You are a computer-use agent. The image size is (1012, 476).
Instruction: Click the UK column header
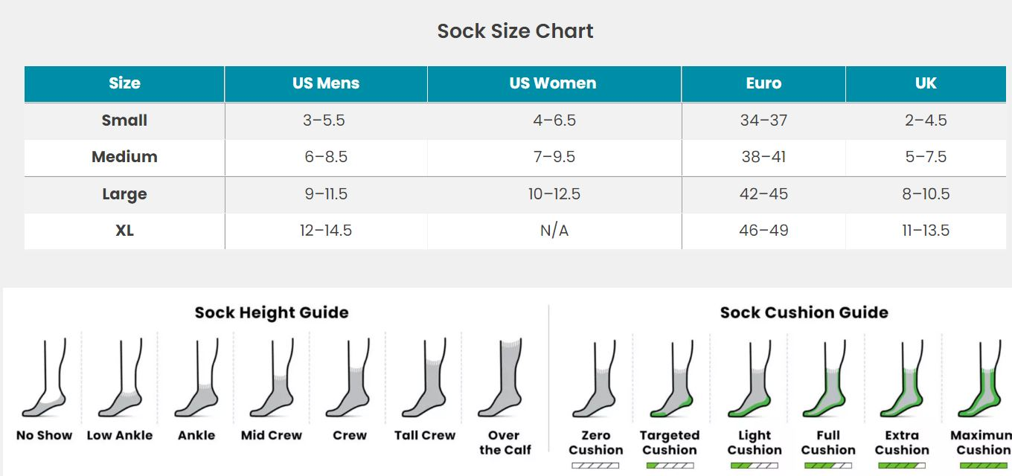(x=926, y=83)
